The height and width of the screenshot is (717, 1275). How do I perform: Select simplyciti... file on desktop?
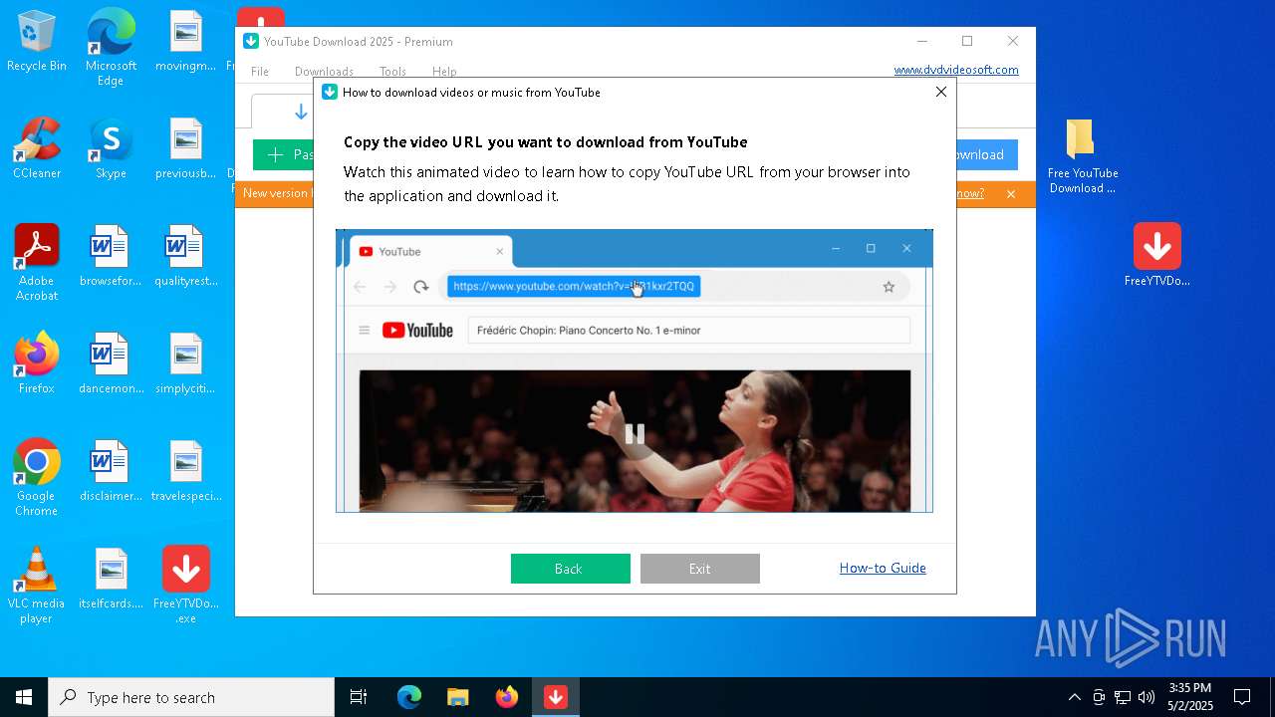[x=185, y=364]
